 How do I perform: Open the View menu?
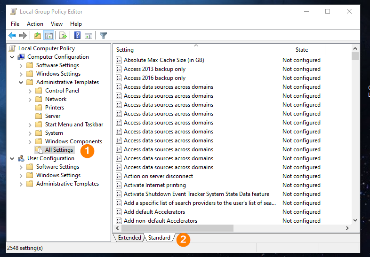tap(56, 24)
